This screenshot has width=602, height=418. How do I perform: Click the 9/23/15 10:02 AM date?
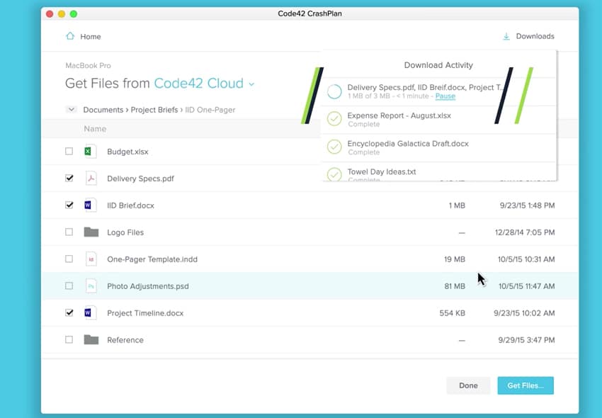click(524, 313)
